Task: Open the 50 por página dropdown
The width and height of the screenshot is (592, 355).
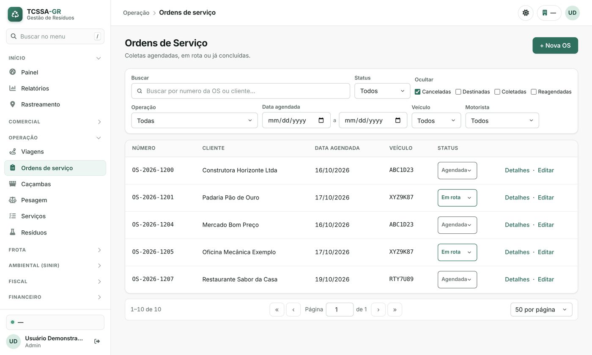Action: coord(541,309)
